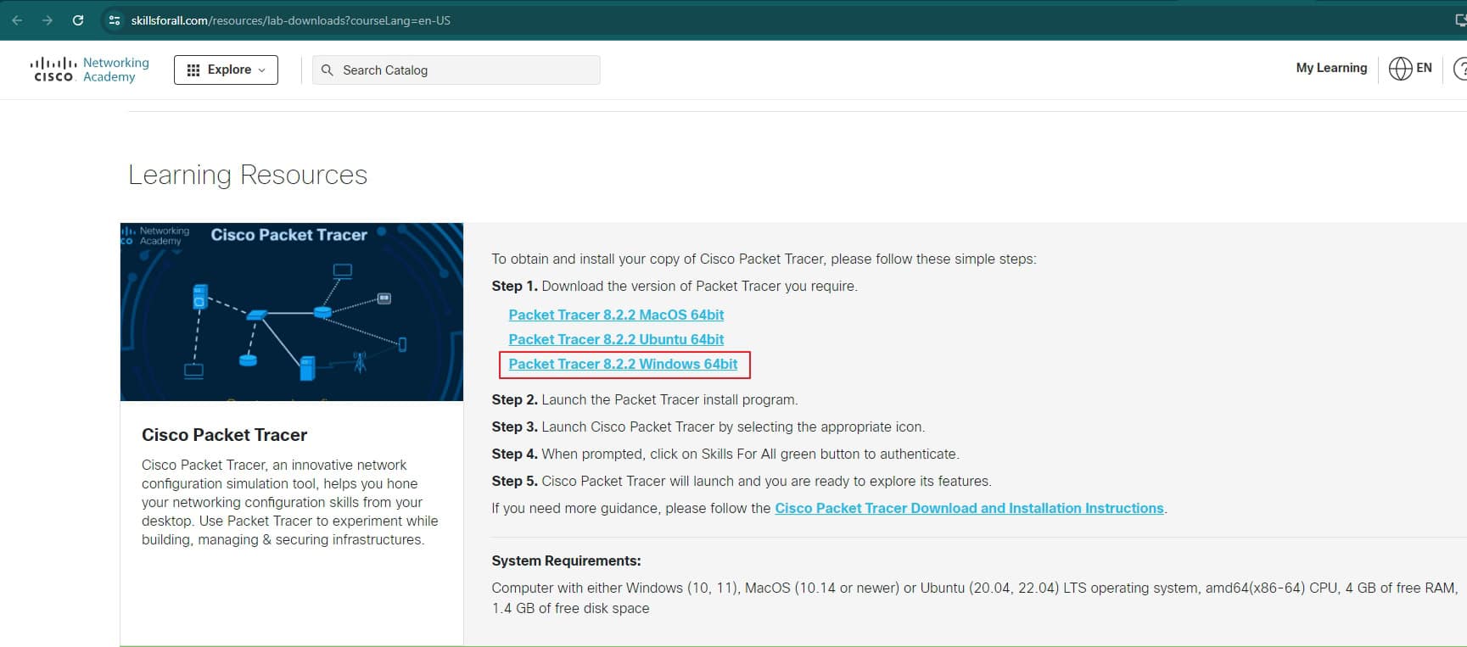Viewport: 1467px width, 647px height.
Task: Click the System Requirements heading
Action: (566, 561)
